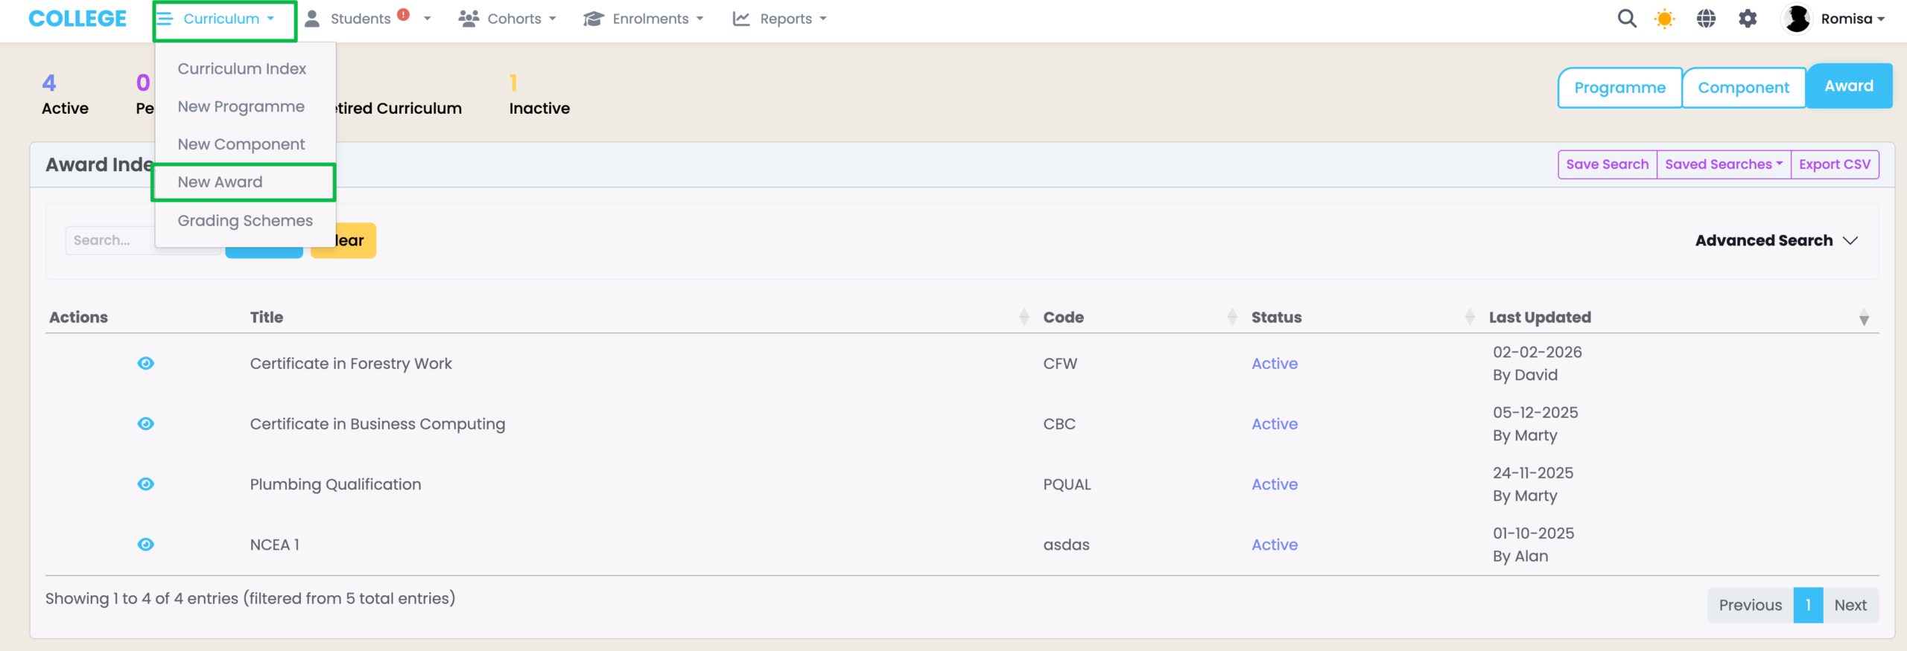Screen dimensions: 1907x651
Task: Open the globe language icon
Action: [x=1706, y=19]
